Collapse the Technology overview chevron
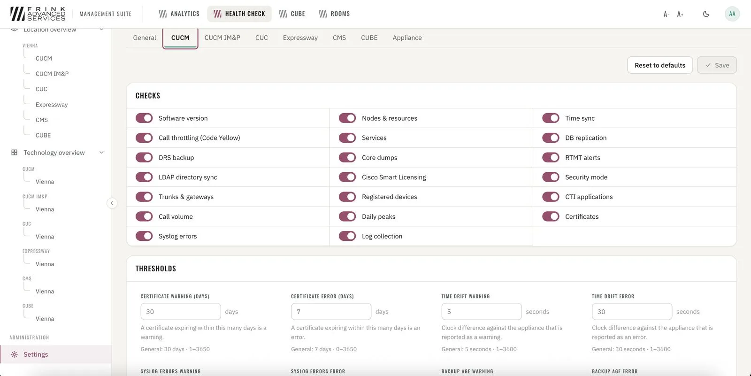Screen dimensions: 751x376 101,153
